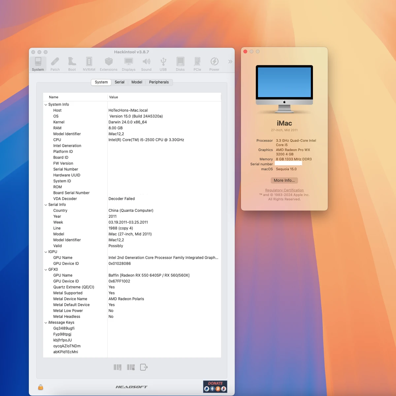This screenshot has width=396, height=396.
Task: Select the RAM row
Action: click(x=132, y=128)
